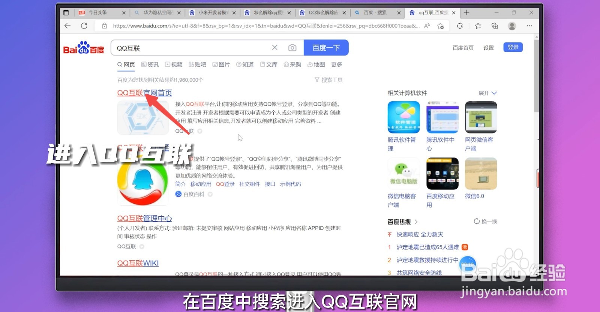Open the QQ互联WIKI result
Viewport: 600px width, 312px height.
click(x=138, y=263)
